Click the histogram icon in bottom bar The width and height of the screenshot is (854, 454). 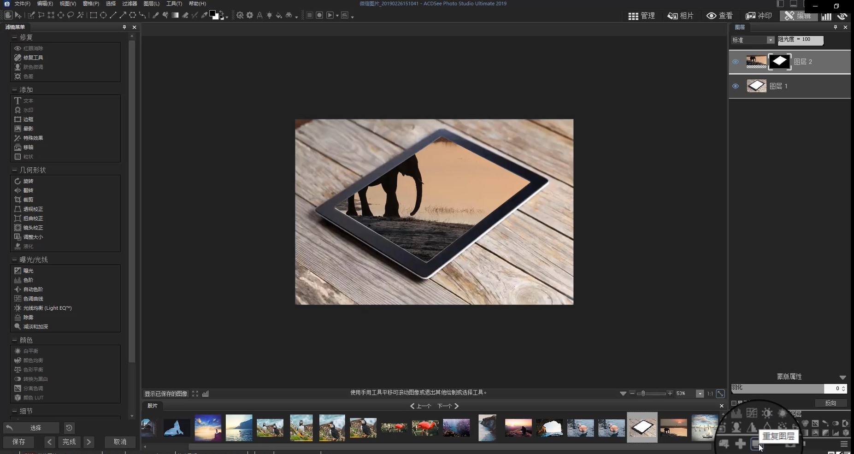click(206, 394)
